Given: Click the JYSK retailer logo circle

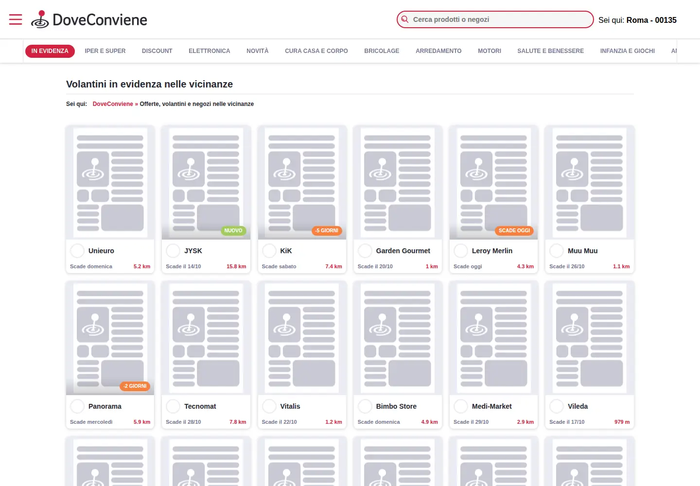Looking at the screenshot, I should pyautogui.click(x=173, y=251).
